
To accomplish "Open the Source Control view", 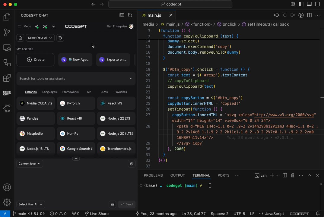I will [x=7, y=33].
